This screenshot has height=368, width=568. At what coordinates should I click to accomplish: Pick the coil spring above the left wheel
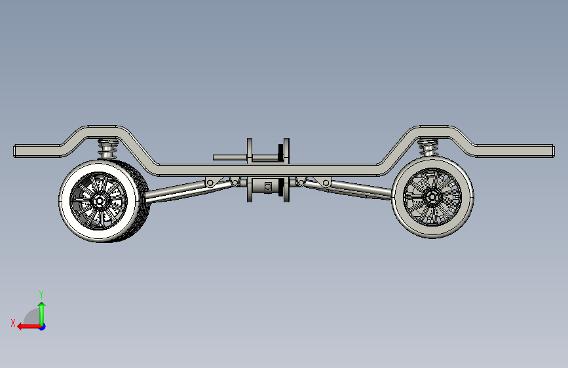(107, 148)
